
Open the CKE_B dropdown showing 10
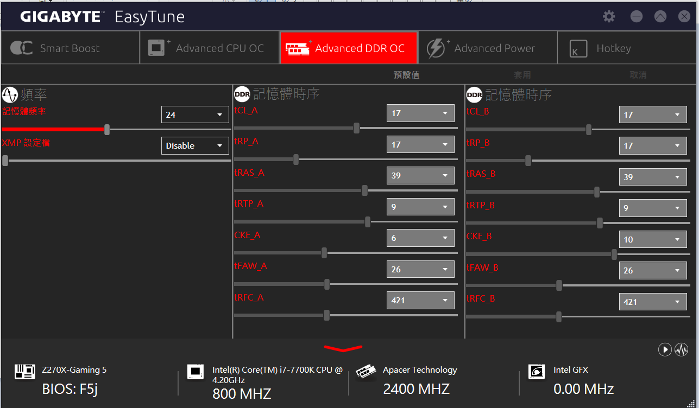tap(653, 239)
